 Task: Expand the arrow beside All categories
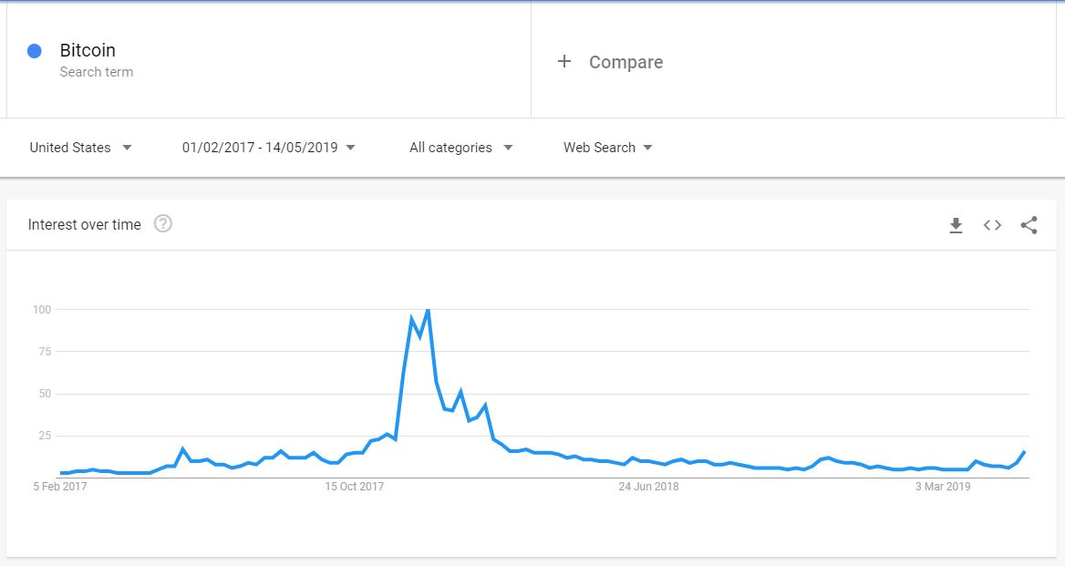pyautogui.click(x=509, y=147)
